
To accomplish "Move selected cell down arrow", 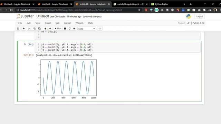I will point(50,29).
